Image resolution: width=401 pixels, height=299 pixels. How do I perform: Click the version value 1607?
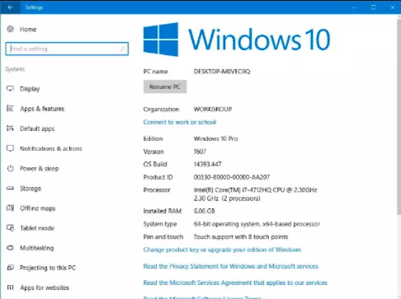click(x=200, y=152)
